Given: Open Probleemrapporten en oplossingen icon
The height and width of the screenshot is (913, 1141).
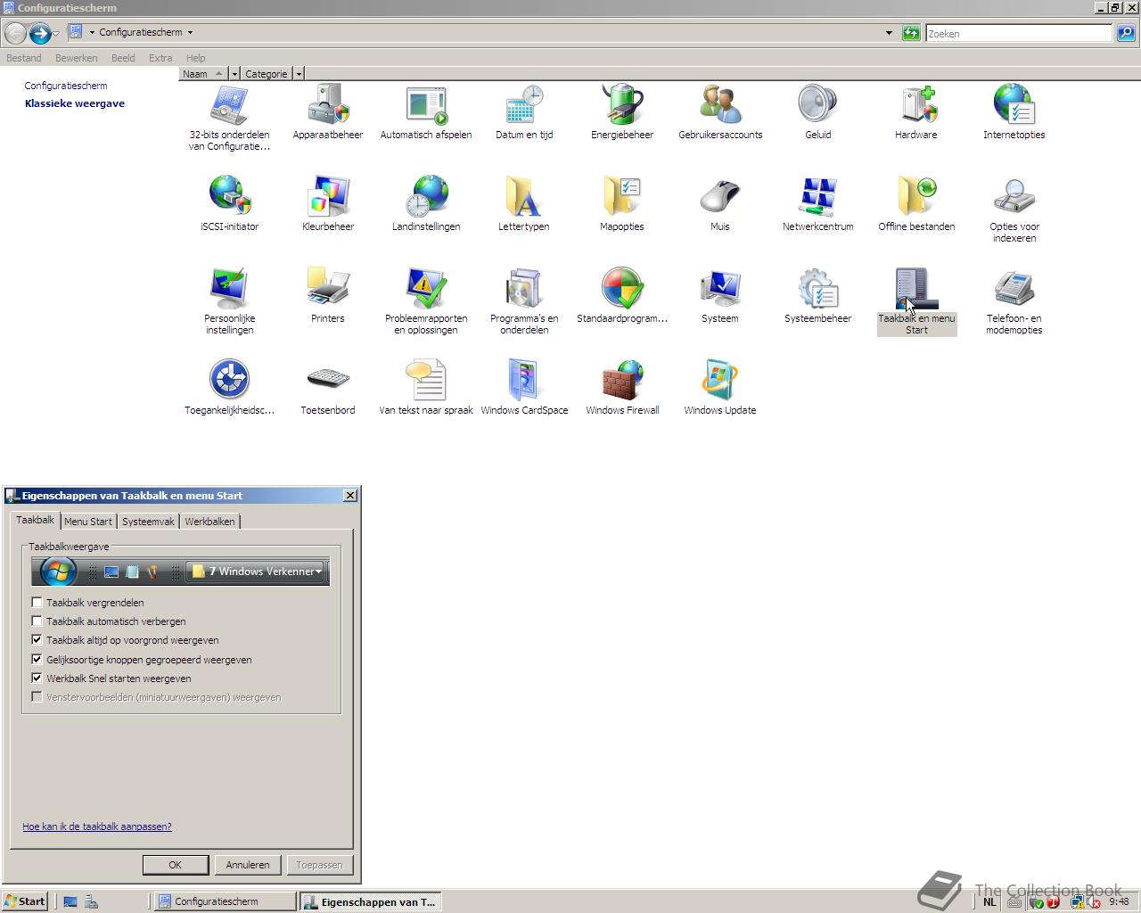Looking at the screenshot, I should [426, 288].
